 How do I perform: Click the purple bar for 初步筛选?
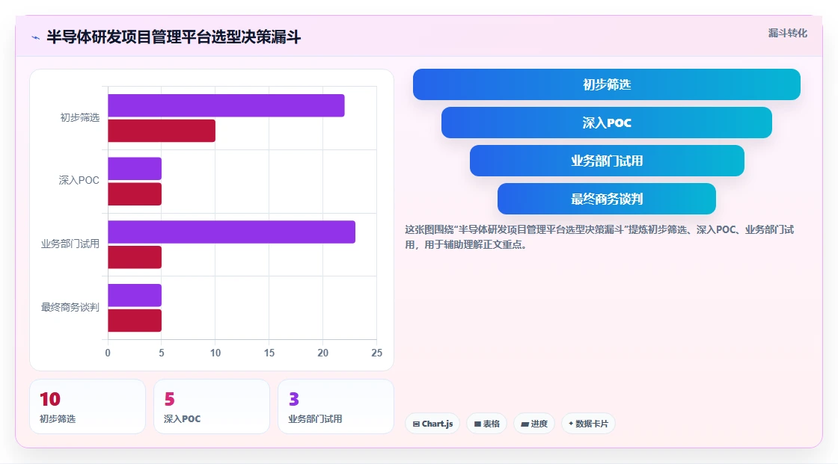pyautogui.click(x=226, y=105)
